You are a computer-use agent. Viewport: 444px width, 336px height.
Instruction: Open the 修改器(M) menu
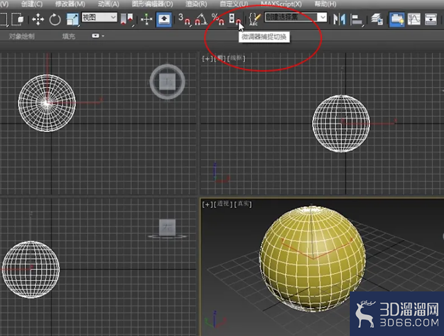(x=70, y=4)
